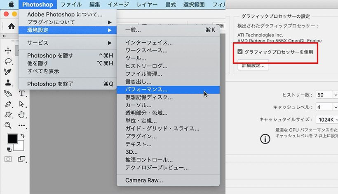This screenshot has height=194, width=338.
Task: Select the Hand tool
Action: [x=21, y=115]
